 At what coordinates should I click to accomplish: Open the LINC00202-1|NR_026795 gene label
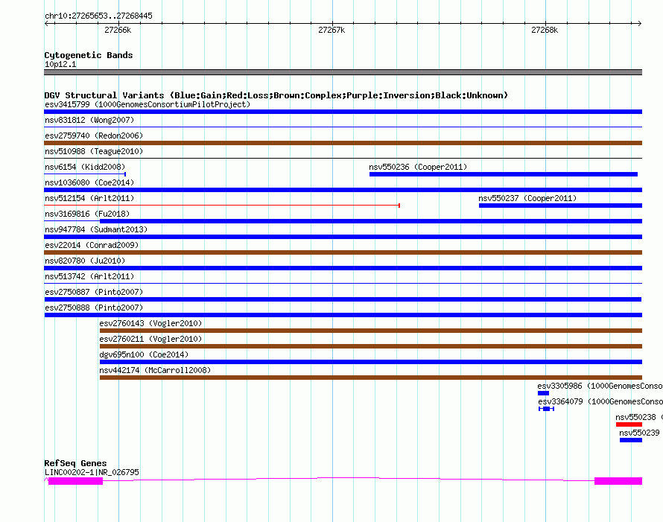tap(92, 472)
